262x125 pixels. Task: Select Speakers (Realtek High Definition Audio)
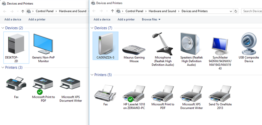coord(191,44)
